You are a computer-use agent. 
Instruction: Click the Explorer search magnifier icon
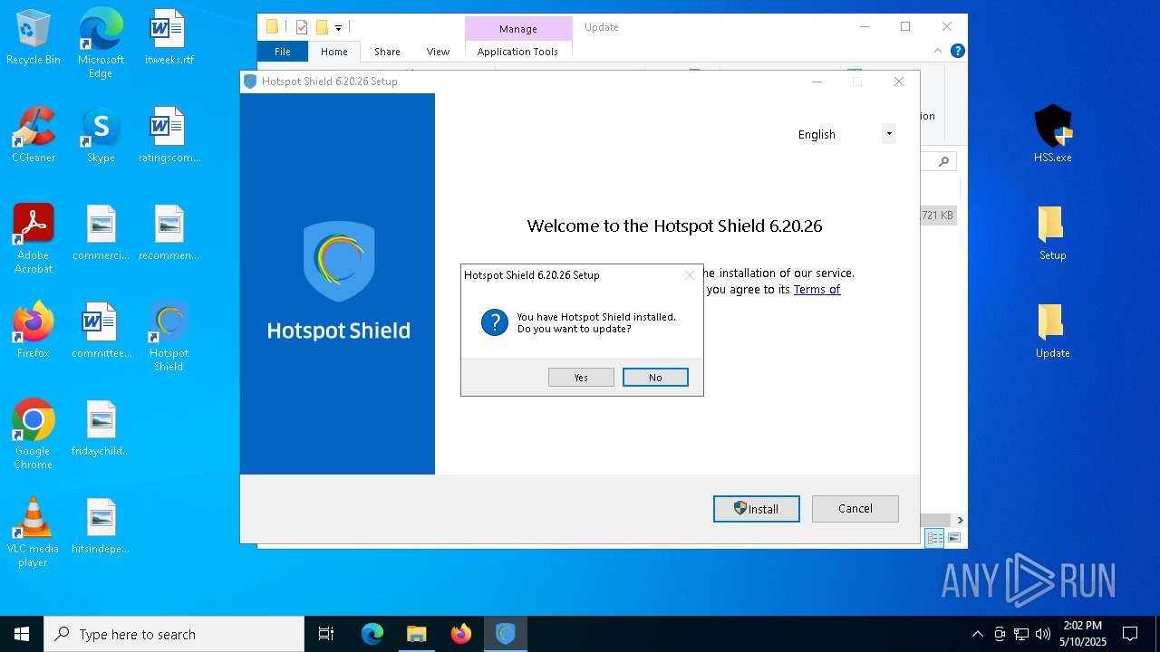(x=943, y=162)
